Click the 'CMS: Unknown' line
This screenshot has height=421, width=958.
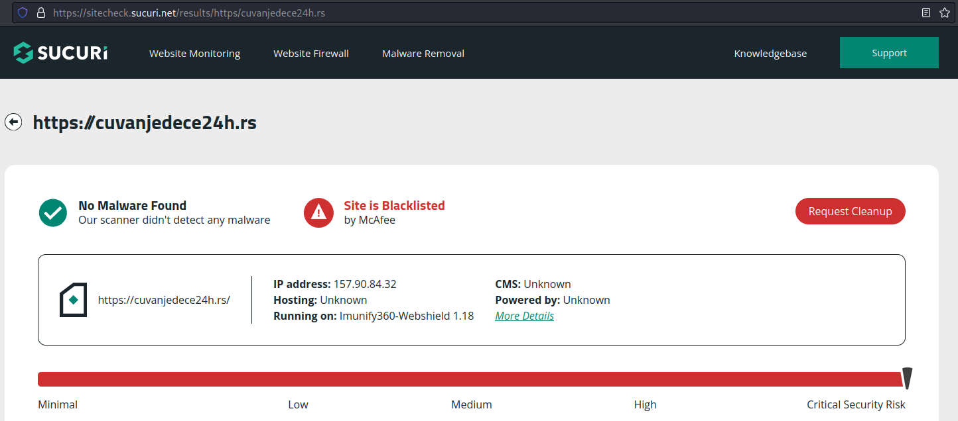point(533,284)
